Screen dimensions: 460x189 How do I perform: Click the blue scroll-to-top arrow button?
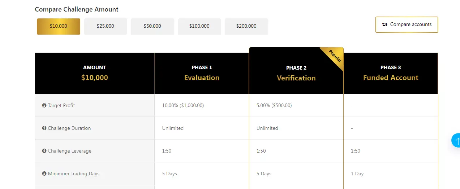tap(457, 140)
